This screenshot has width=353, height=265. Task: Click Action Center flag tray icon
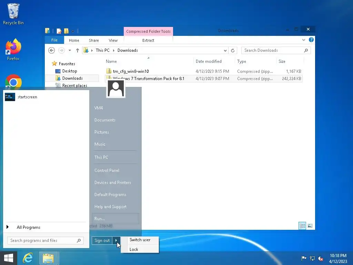pyautogui.click(x=304, y=258)
